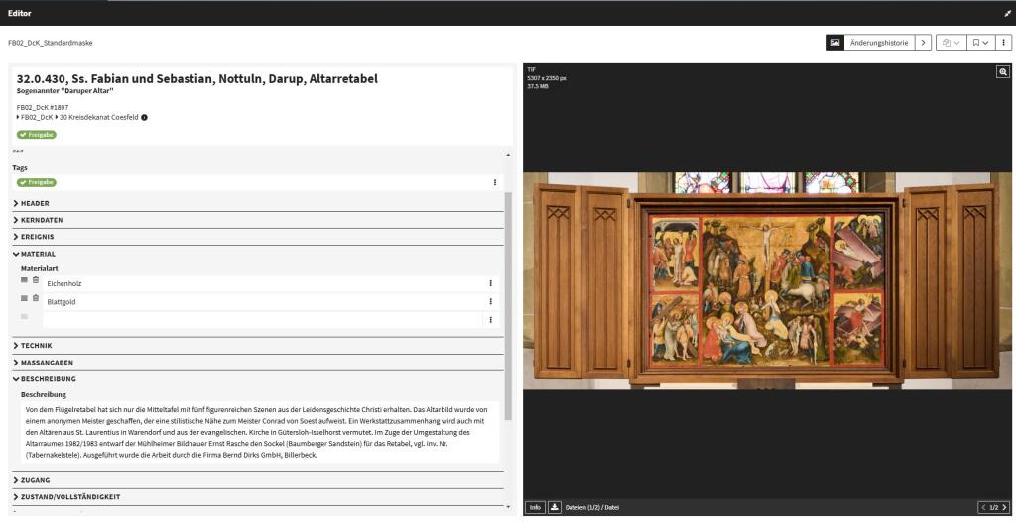Viewport: 1016px width, 522px height.
Task: Click the info icon next to Kreisdekanat Coesfeld
Action: pos(145,118)
